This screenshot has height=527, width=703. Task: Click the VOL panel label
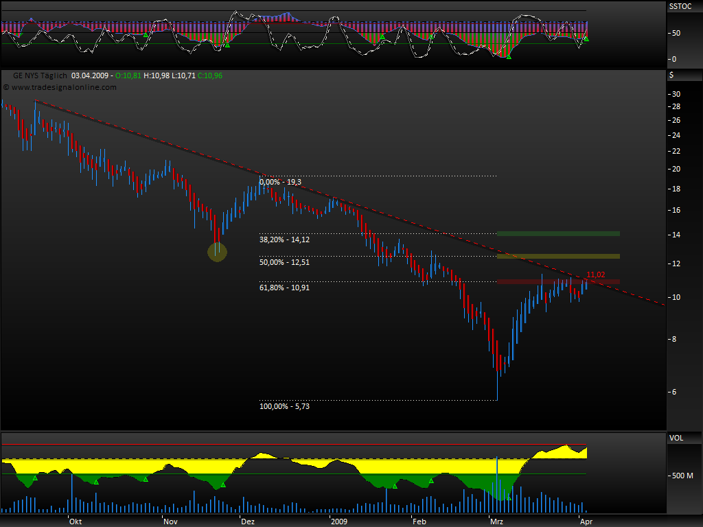coord(676,438)
